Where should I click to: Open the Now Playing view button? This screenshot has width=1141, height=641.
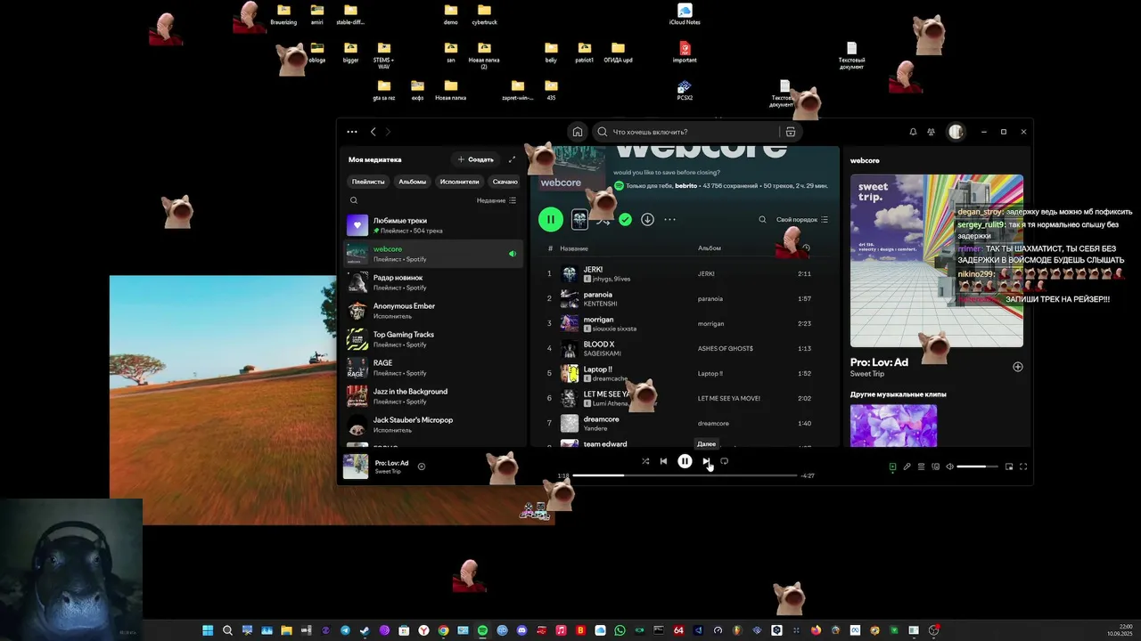pyautogui.click(x=892, y=467)
